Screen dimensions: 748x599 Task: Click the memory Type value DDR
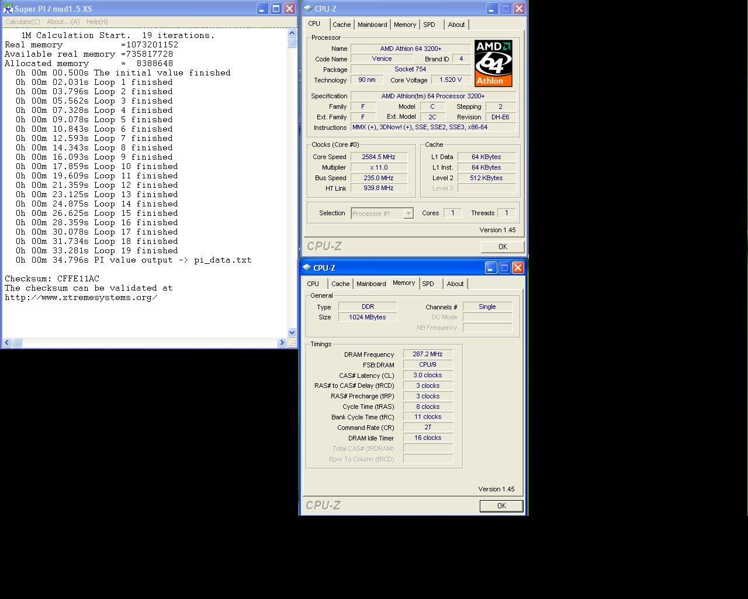[368, 307]
